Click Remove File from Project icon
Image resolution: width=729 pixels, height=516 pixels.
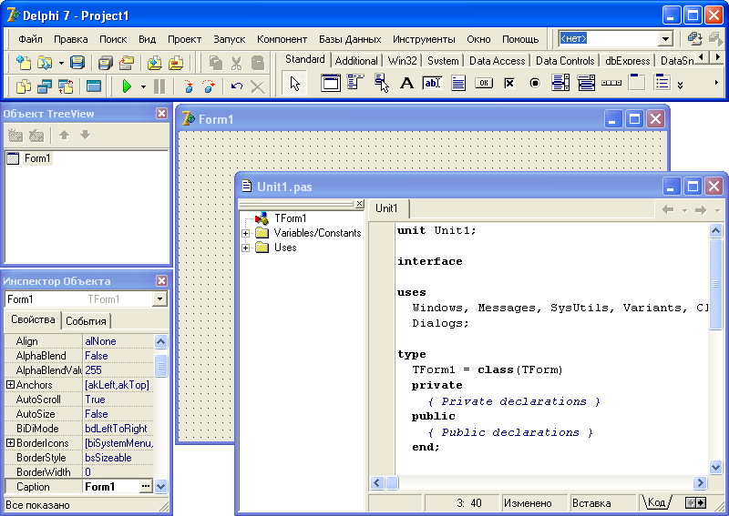pos(176,62)
